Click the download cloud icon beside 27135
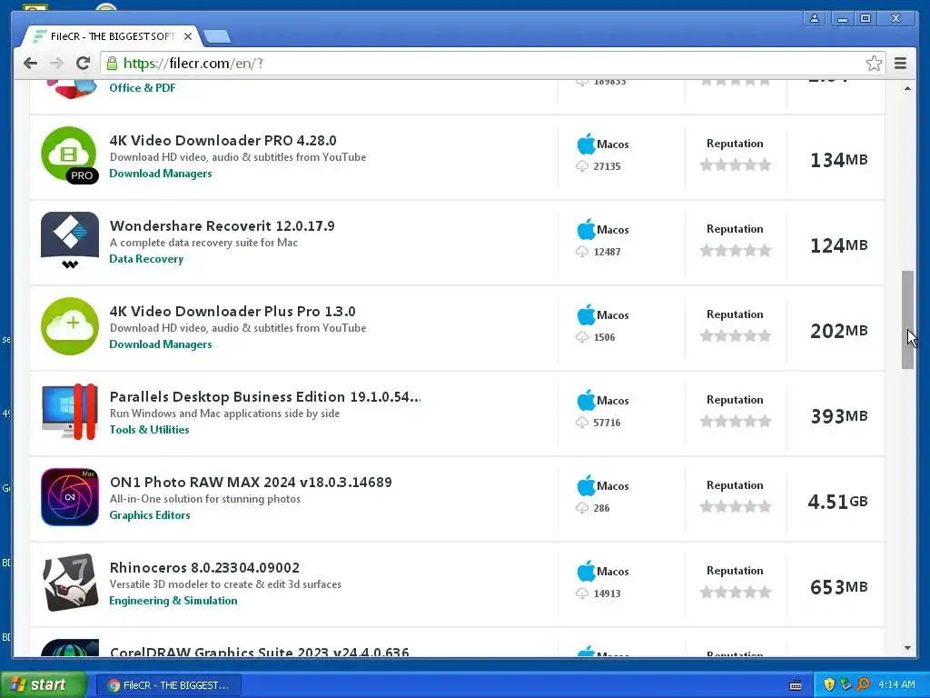This screenshot has width=930, height=698. point(582,166)
